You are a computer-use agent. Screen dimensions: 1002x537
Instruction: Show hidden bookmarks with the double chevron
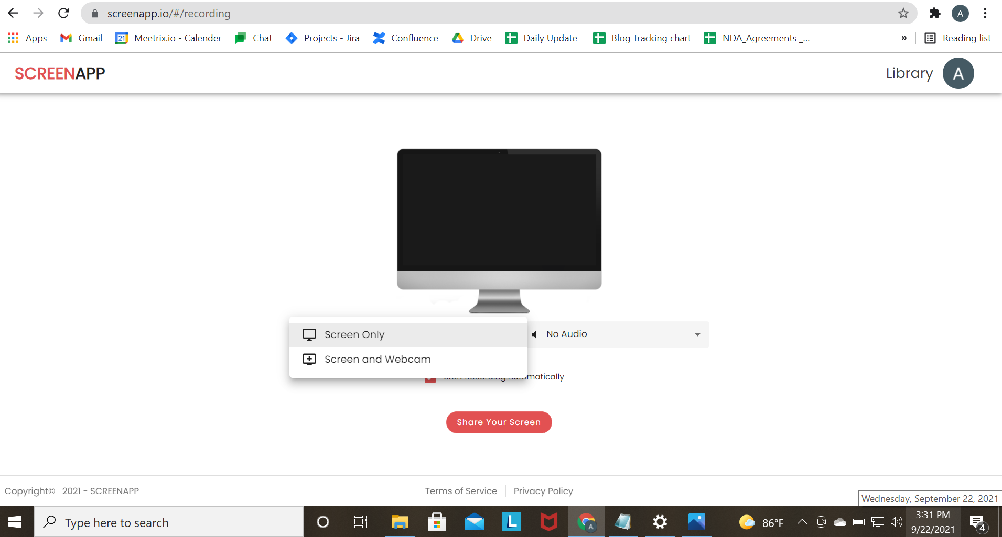point(904,38)
